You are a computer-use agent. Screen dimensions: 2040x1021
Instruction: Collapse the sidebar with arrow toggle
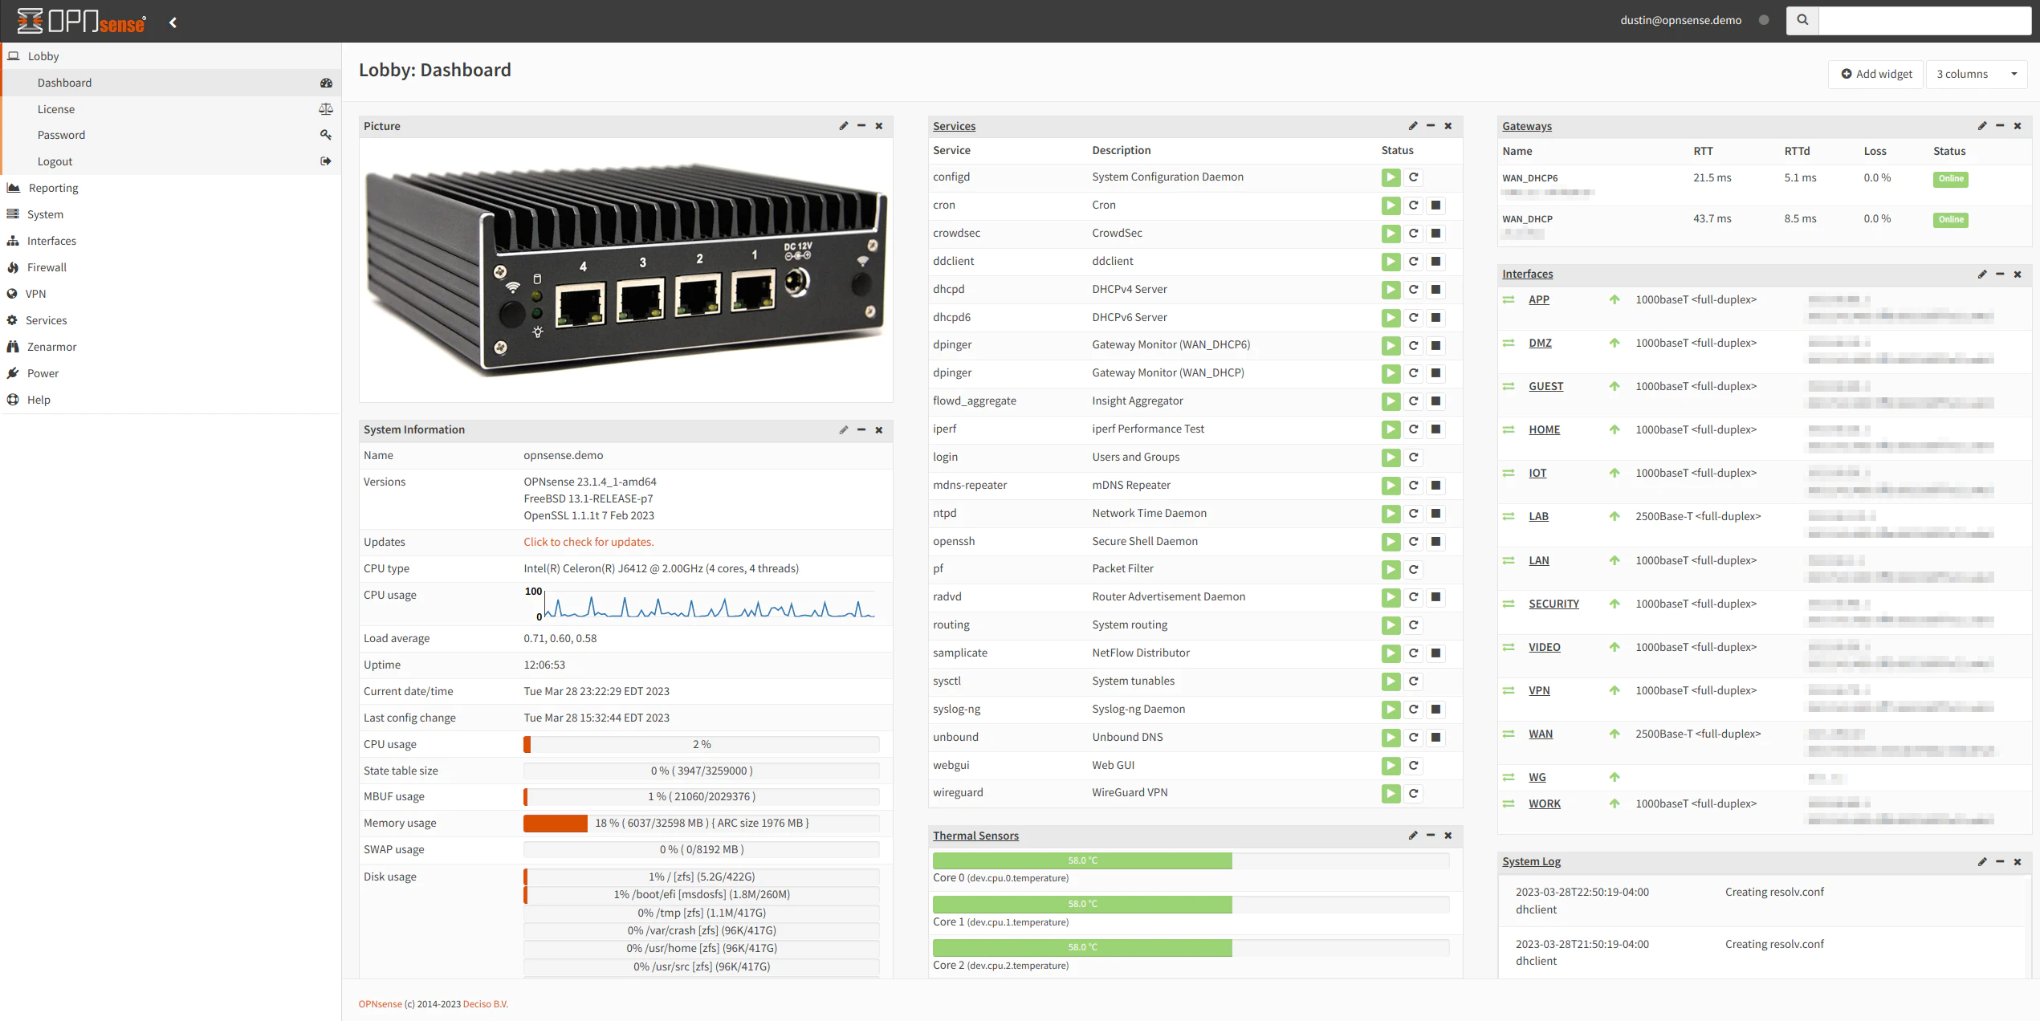(173, 22)
